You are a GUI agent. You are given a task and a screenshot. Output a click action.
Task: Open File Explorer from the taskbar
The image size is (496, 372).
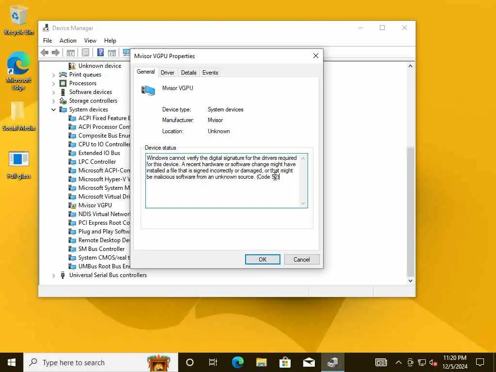[x=261, y=362]
